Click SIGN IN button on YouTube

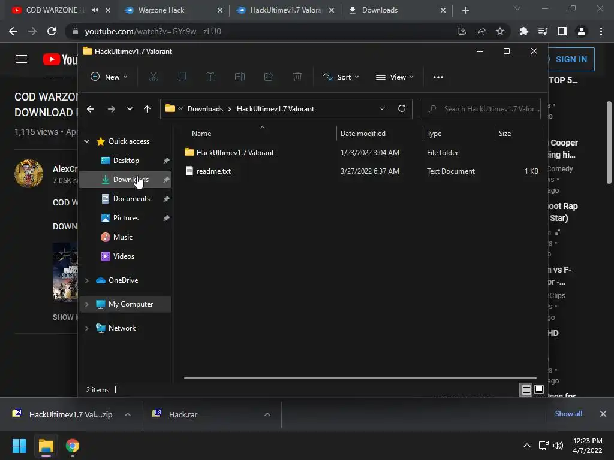[x=571, y=59]
